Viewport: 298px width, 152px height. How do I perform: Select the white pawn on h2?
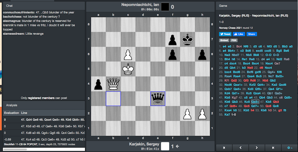pos(202,114)
